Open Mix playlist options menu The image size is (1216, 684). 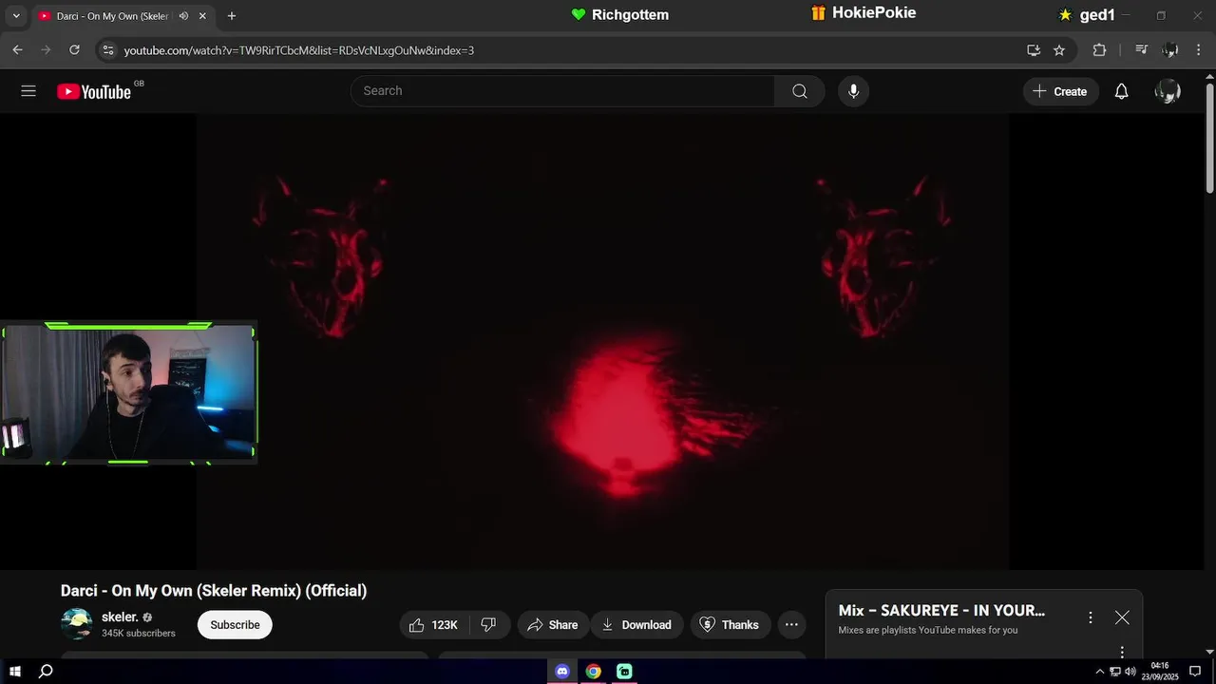[x=1091, y=617]
